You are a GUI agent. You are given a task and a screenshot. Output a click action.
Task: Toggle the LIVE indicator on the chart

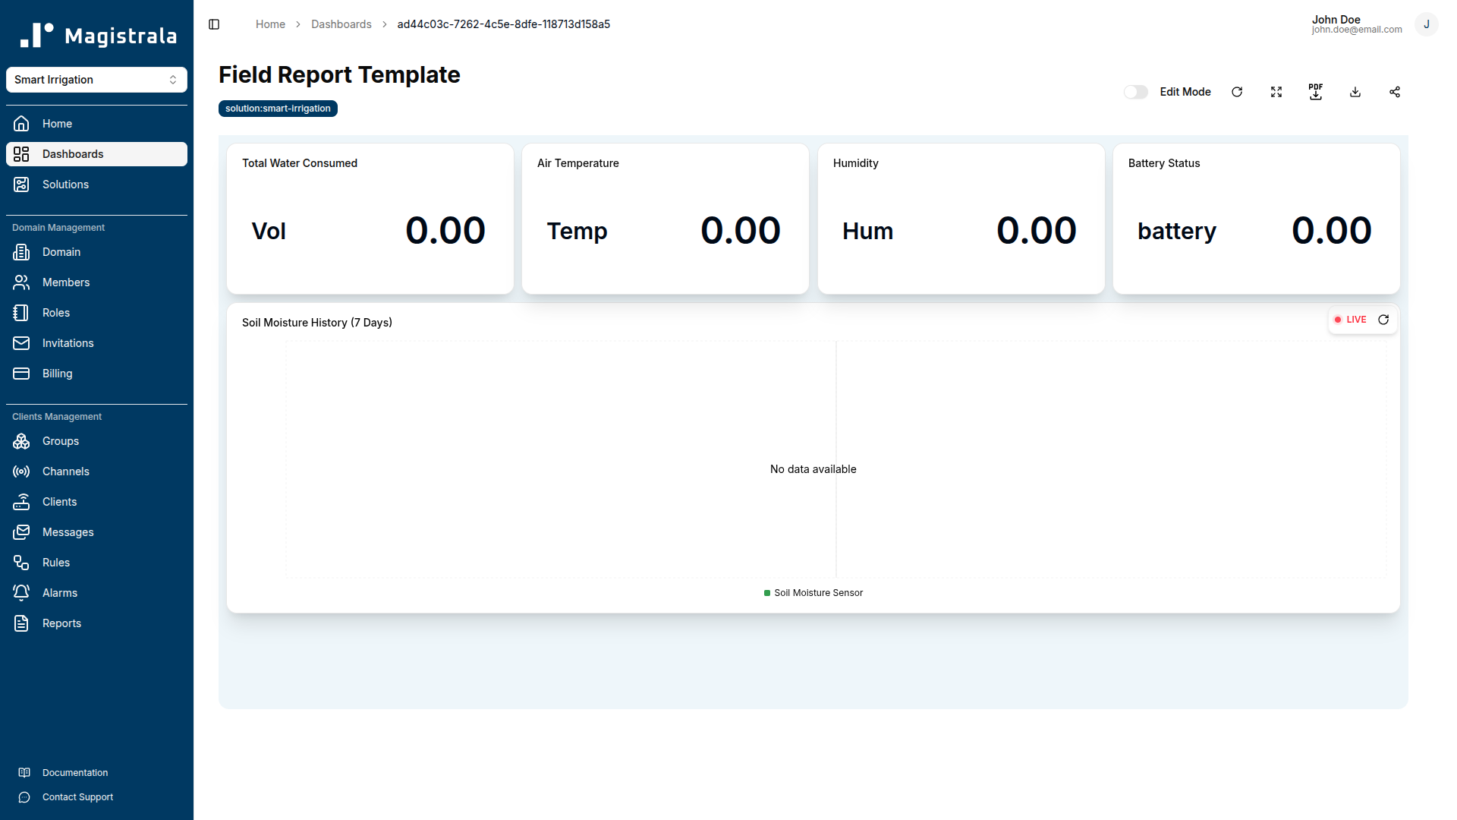pos(1352,320)
